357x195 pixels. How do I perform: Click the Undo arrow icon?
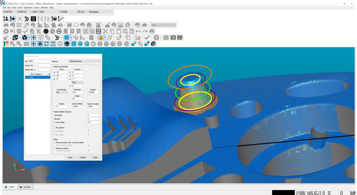138,31
